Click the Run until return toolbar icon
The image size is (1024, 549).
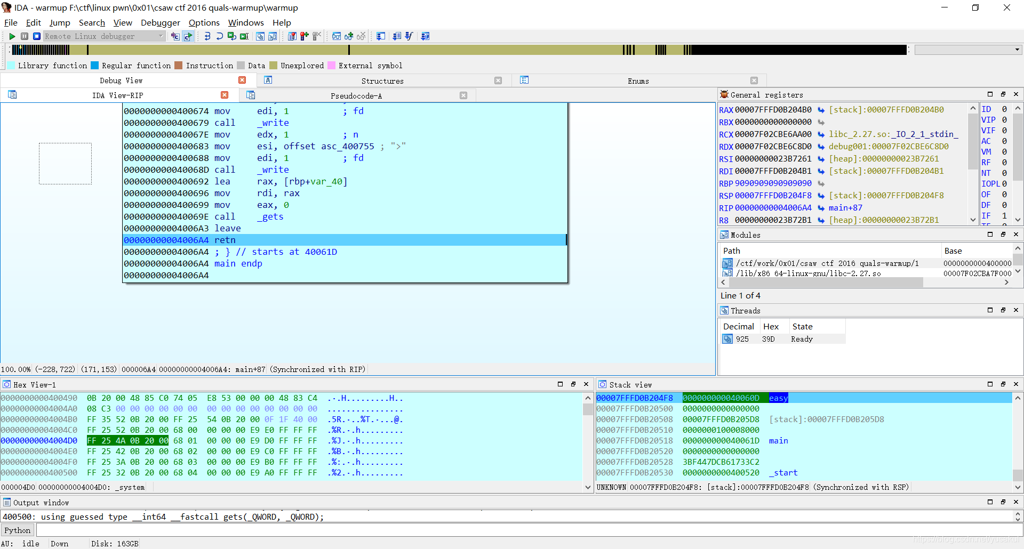[231, 36]
